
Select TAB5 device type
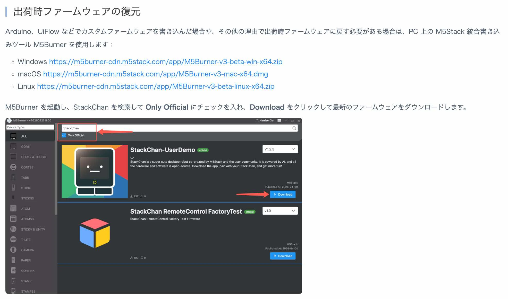[30, 178]
